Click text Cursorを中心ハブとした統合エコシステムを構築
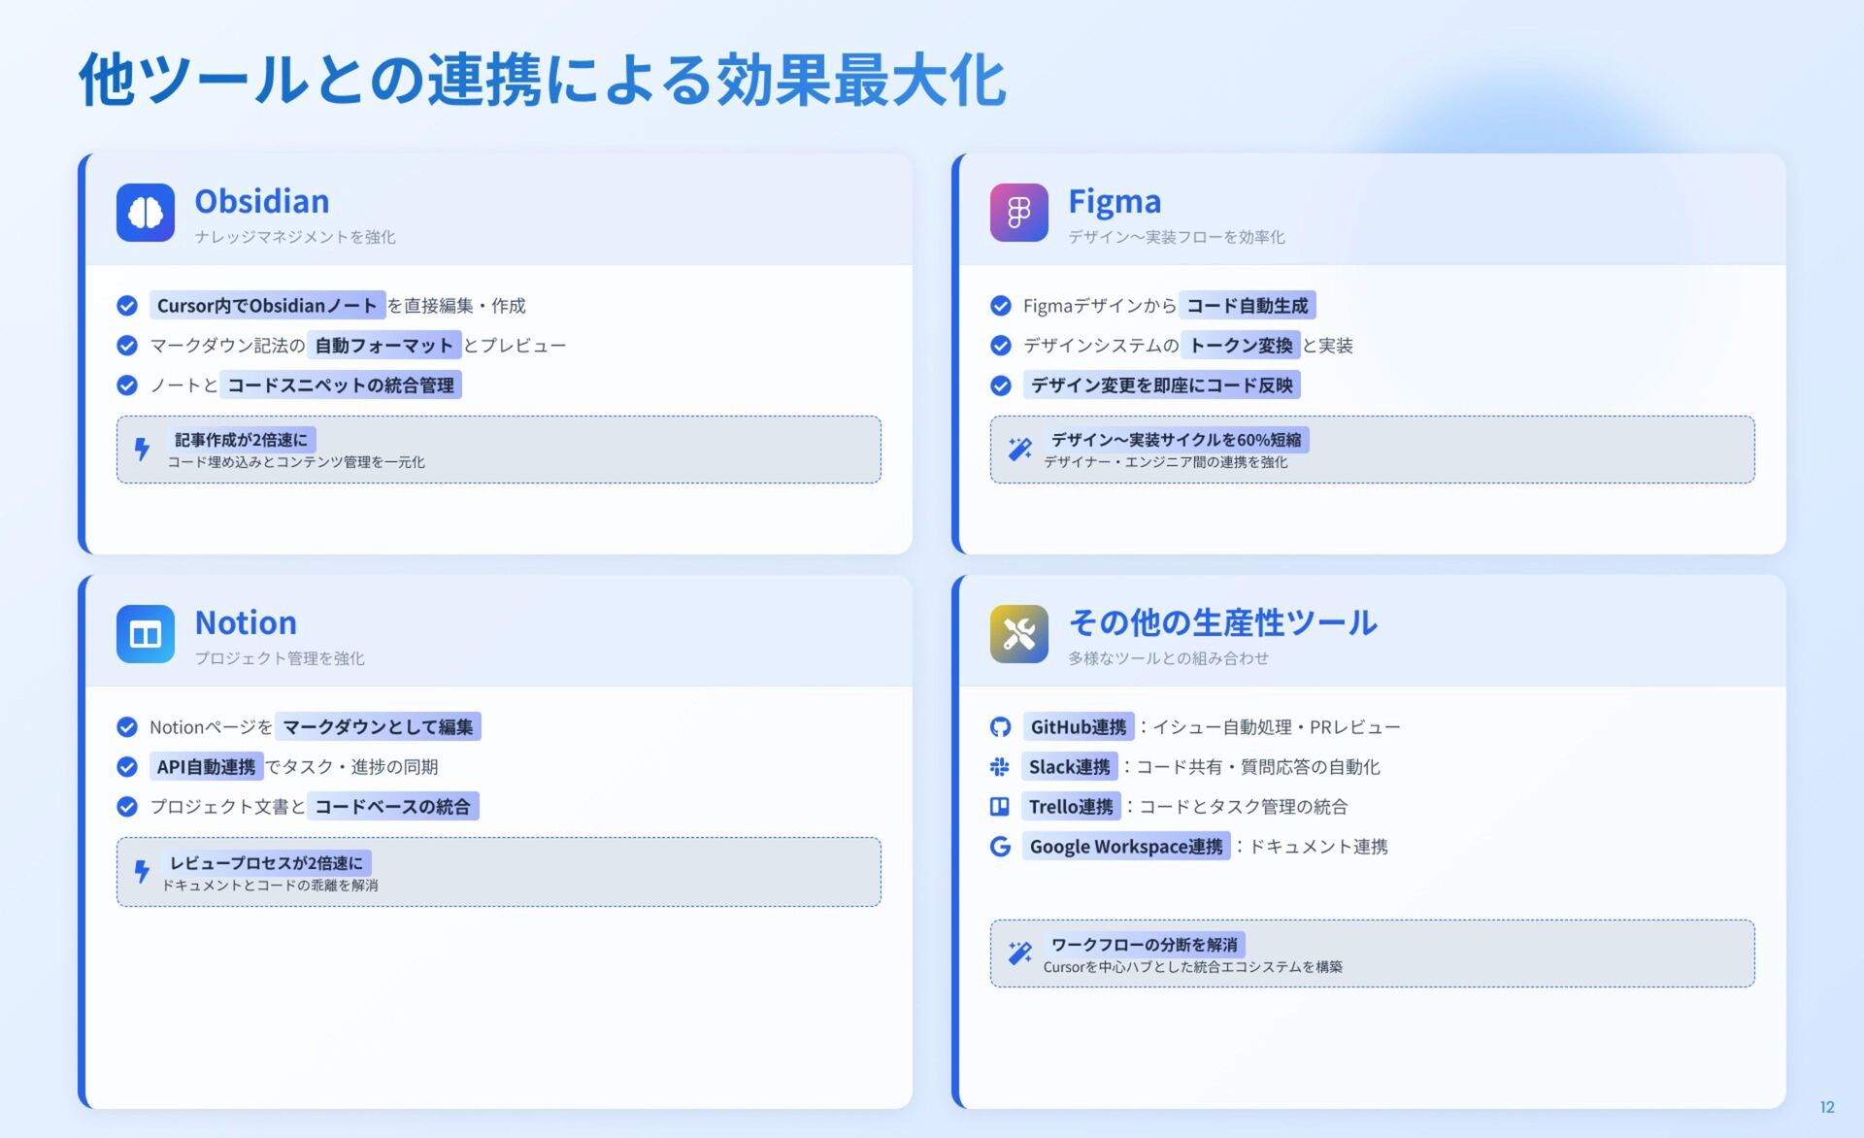 tap(1193, 967)
